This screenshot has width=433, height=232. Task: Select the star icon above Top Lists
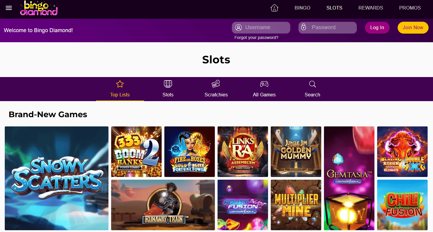120,84
